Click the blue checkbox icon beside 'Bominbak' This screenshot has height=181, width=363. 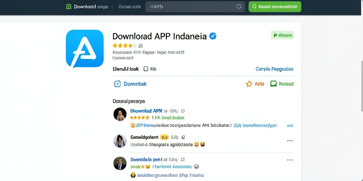pyautogui.click(x=117, y=83)
